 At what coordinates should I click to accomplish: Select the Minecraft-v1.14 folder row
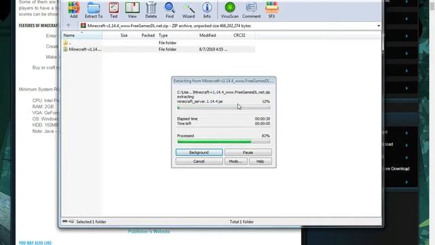[x=158, y=49]
